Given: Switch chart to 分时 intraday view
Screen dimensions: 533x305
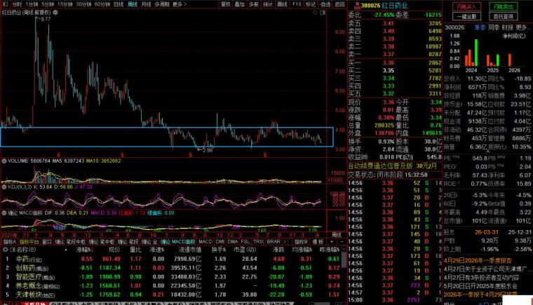Looking at the screenshot, I should point(17,4).
